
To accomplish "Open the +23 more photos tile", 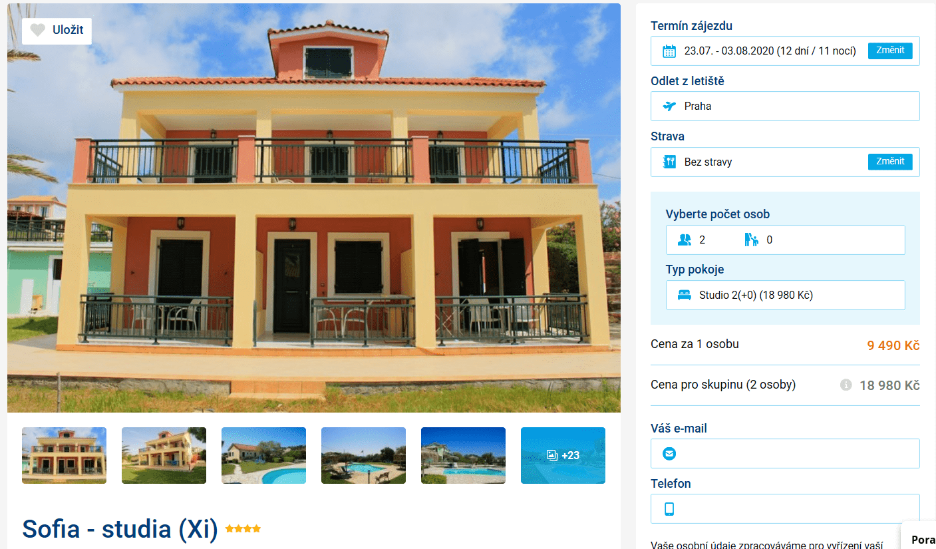I will pos(563,455).
